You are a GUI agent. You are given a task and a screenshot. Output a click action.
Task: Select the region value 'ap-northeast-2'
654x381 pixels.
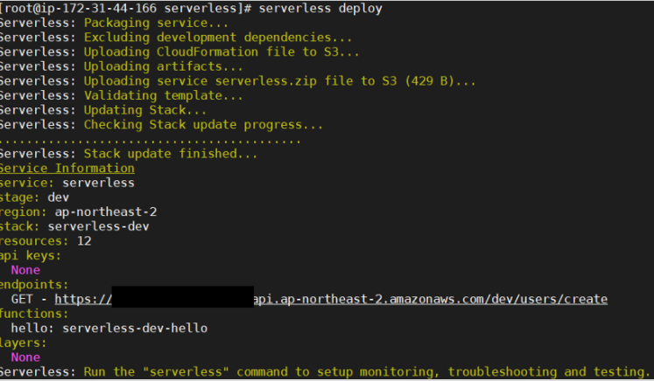pos(106,212)
